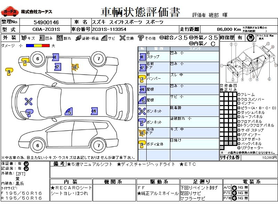Click the yellow body-wide marker 9
Screen dimensions: 278x208
(9, 71)
